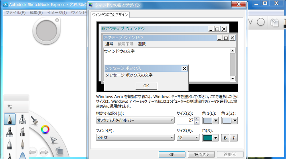Click preview scrollbar down arrow
Screen dimensions: 286x159
pyautogui.click(x=233, y=79)
